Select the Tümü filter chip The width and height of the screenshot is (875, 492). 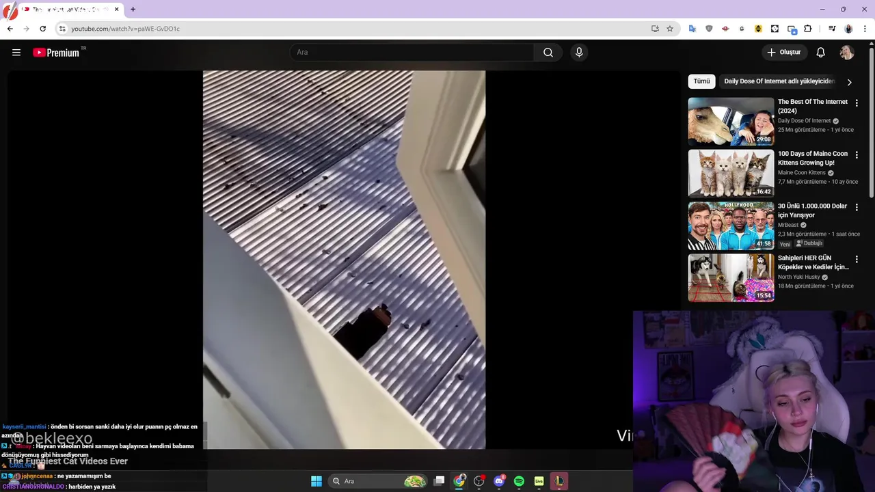[x=701, y=81]
